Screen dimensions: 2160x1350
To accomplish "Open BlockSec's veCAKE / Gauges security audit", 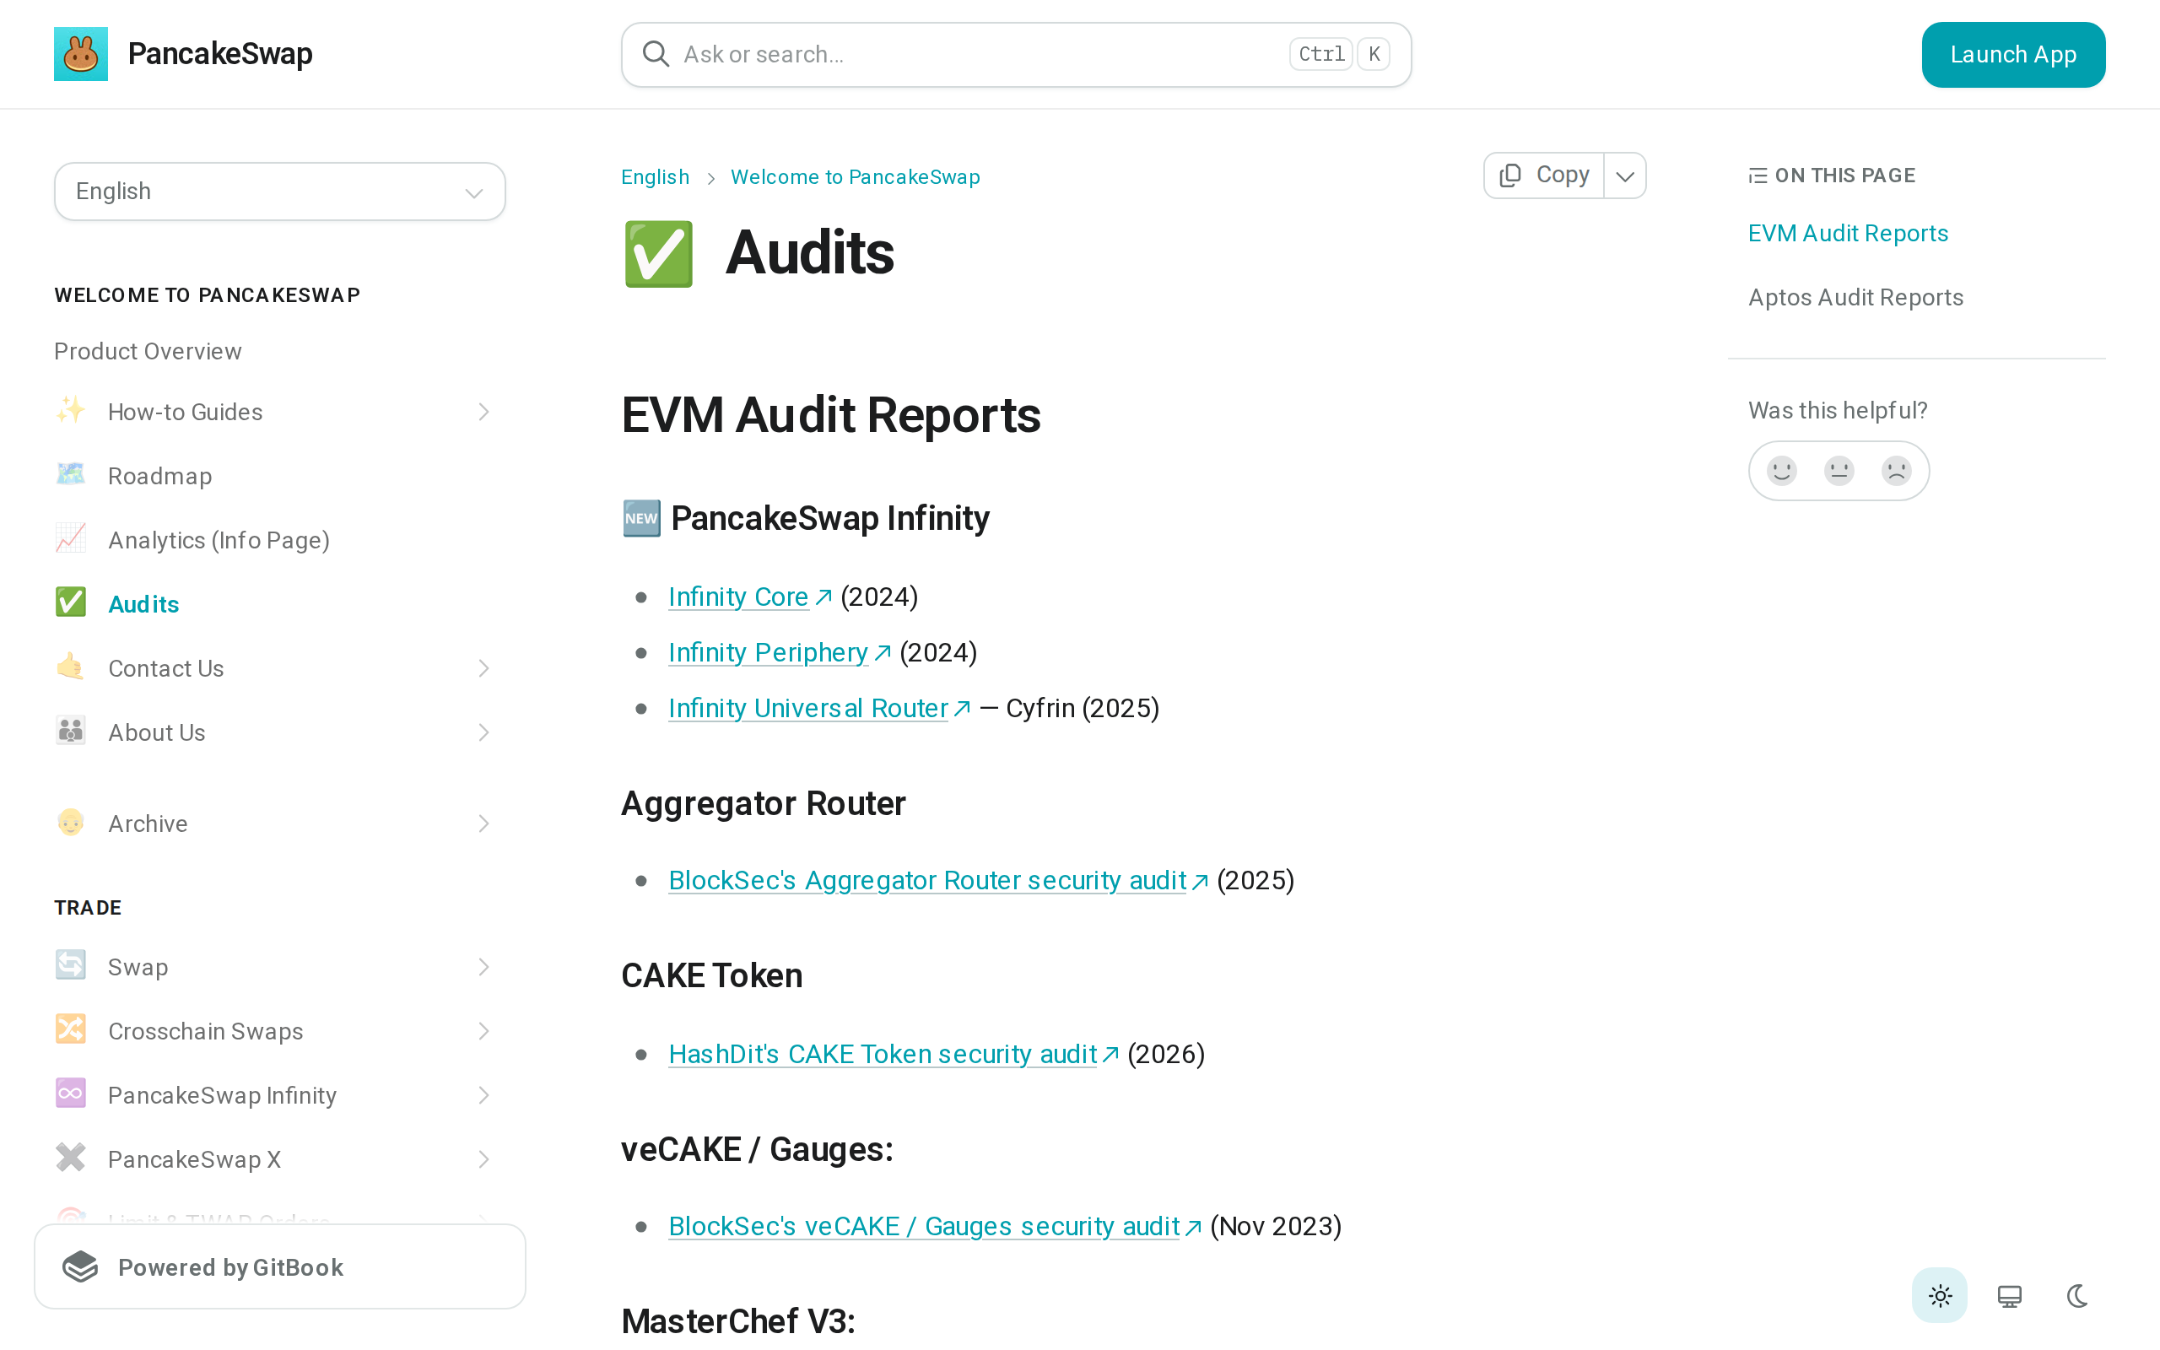I will pyautogui.click(x=924, y=1227).
